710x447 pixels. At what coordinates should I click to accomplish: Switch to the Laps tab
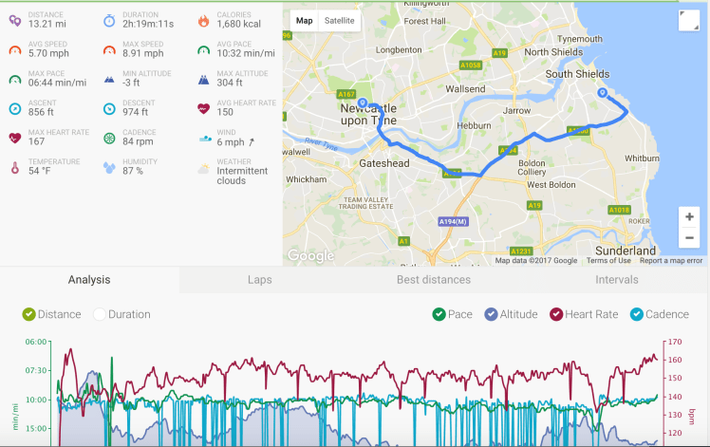259,280
